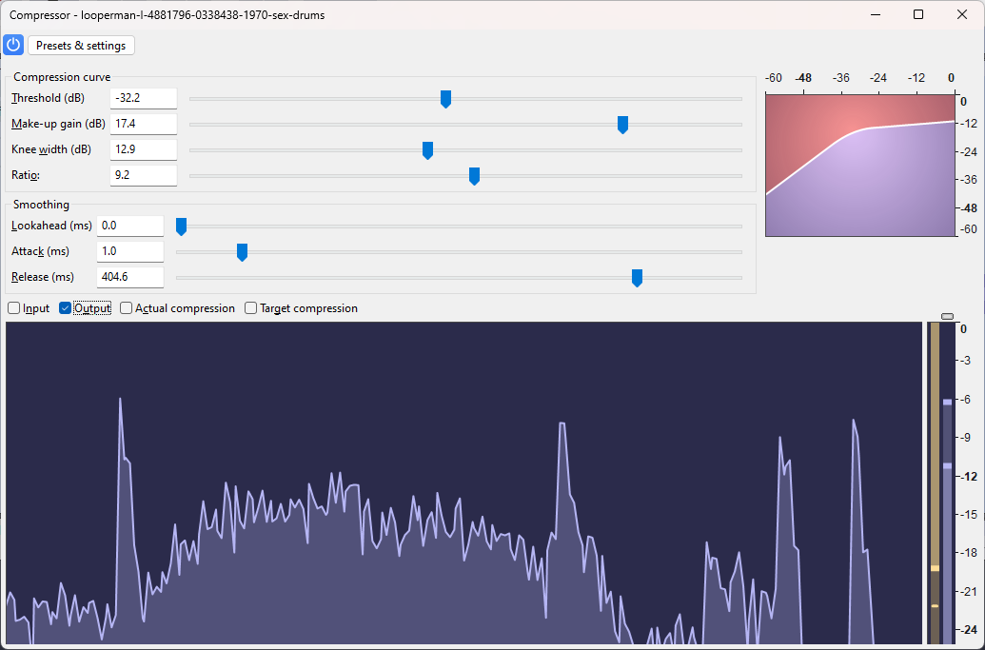This screenshot has height=650, width=985.
Task: Select the Lookahead slider handle
Action: [181, 226]
